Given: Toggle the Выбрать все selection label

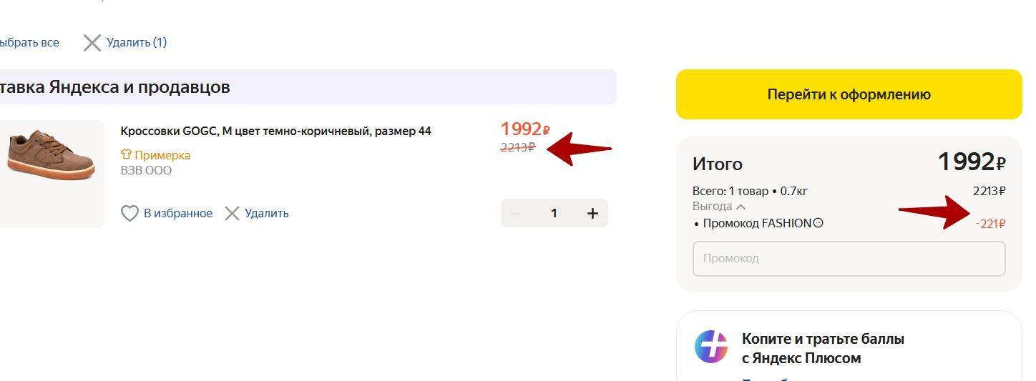Looking at the screenshot, I should tap(29, 43).
